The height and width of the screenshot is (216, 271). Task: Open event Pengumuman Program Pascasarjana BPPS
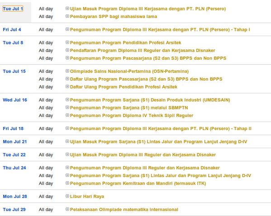(148, 58)
